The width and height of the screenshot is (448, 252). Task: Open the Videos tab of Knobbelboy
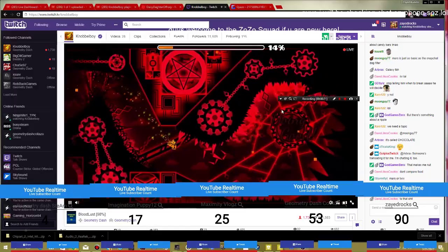[118, 36]
